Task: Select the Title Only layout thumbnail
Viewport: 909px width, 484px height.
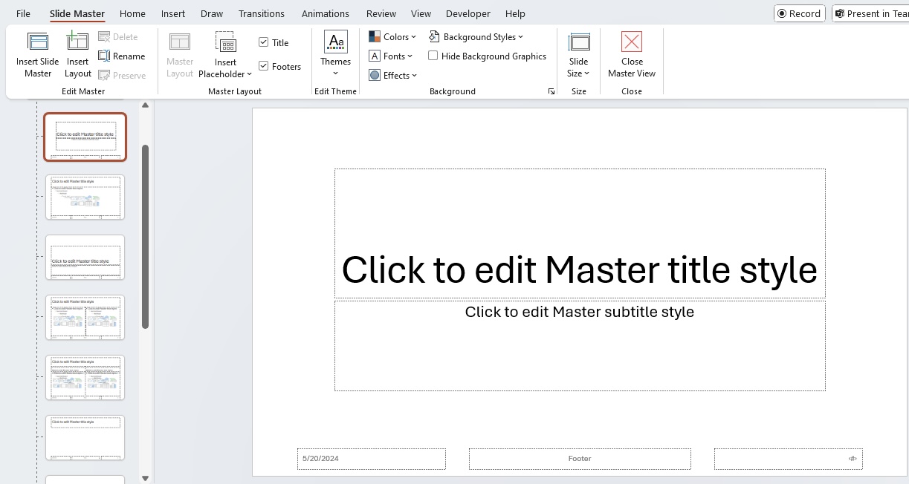Action: 85,437
